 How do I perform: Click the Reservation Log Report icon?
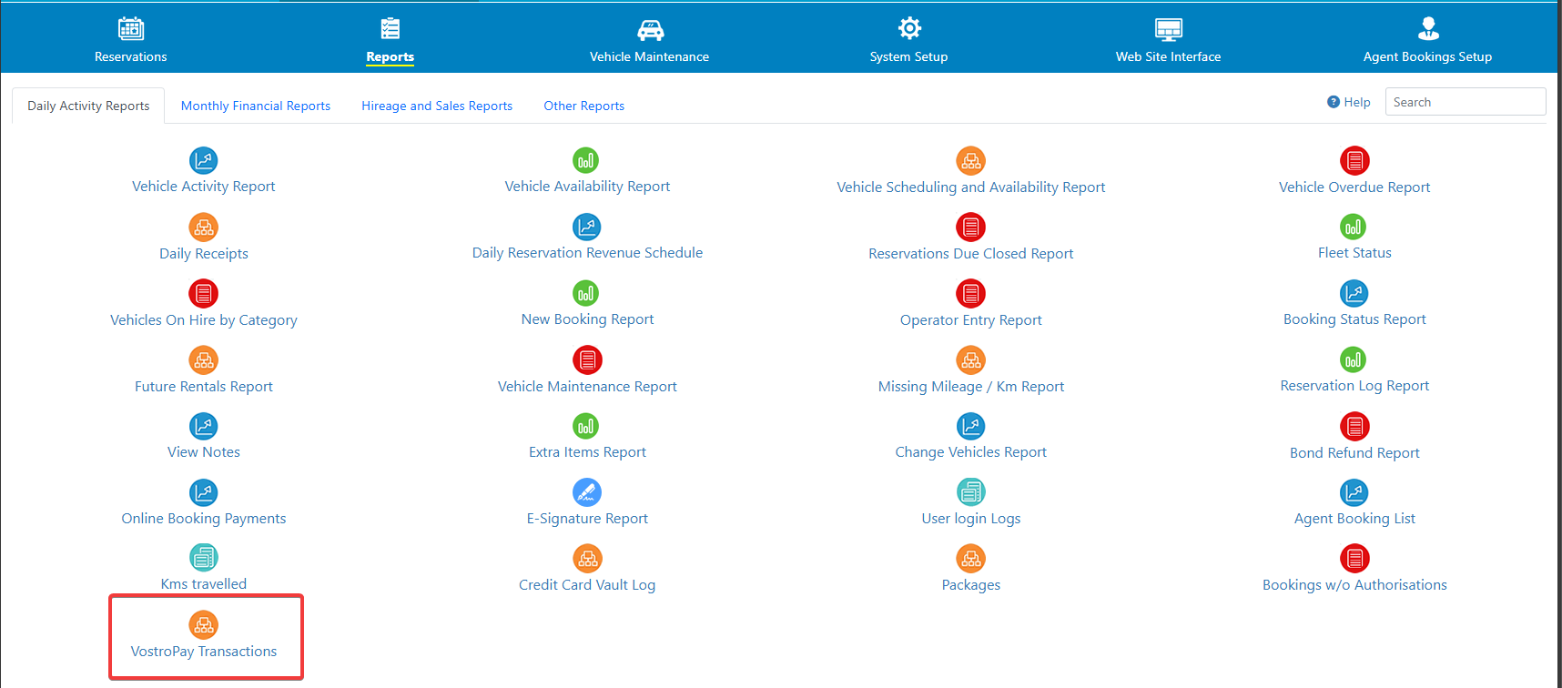click(x=1354, y=359)
